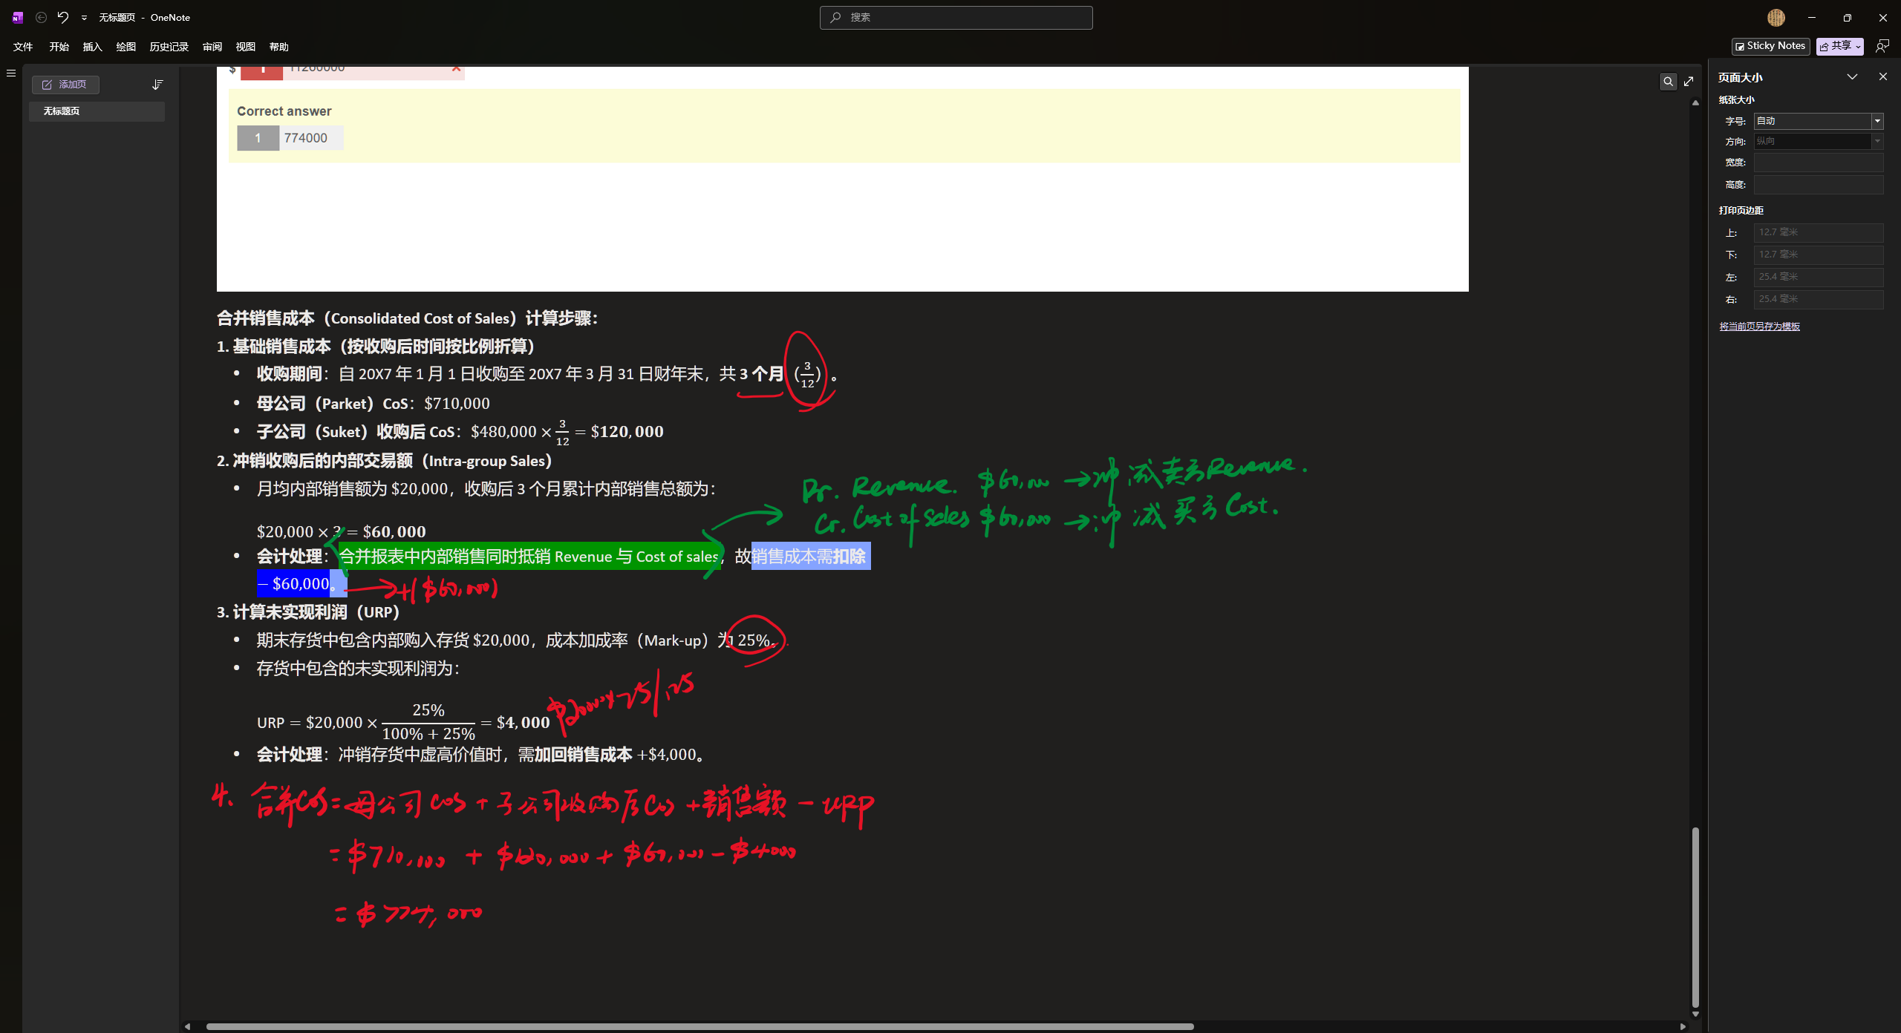The height and width of the screenshot is (1033, 1901).
Task: Click the 774000 correct answer value
Action: coord(305,138)
